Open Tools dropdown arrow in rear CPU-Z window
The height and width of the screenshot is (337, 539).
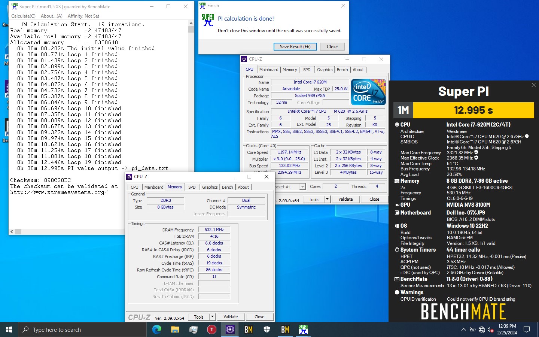[x=327, y=199]
